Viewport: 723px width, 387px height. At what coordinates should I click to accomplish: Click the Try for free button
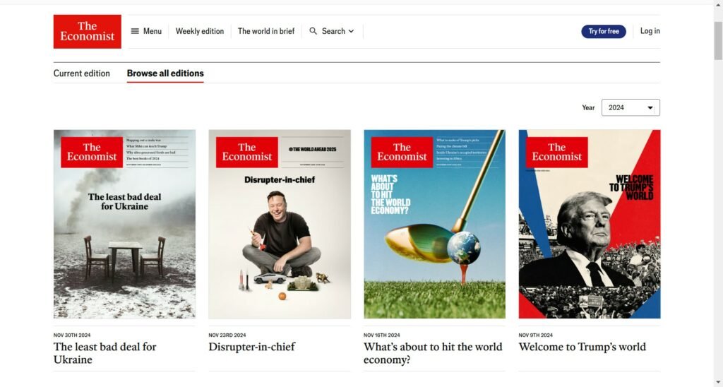603,31
